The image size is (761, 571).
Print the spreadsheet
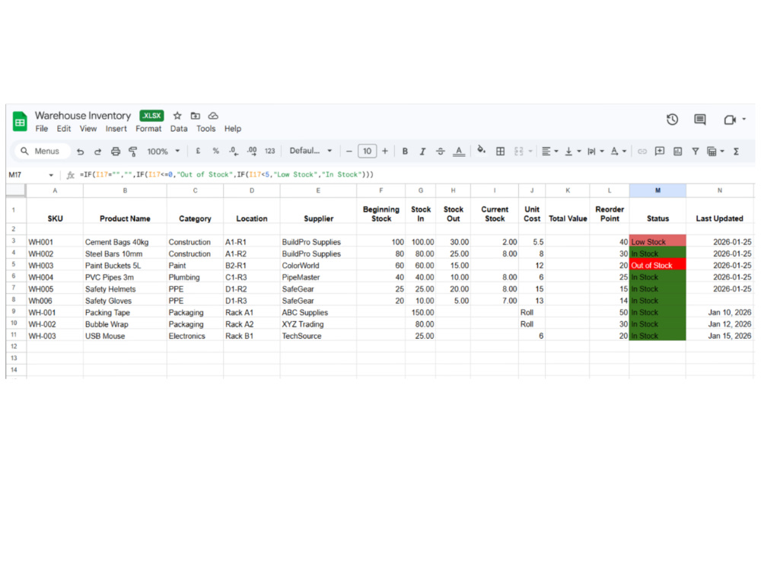pos(116,152)
